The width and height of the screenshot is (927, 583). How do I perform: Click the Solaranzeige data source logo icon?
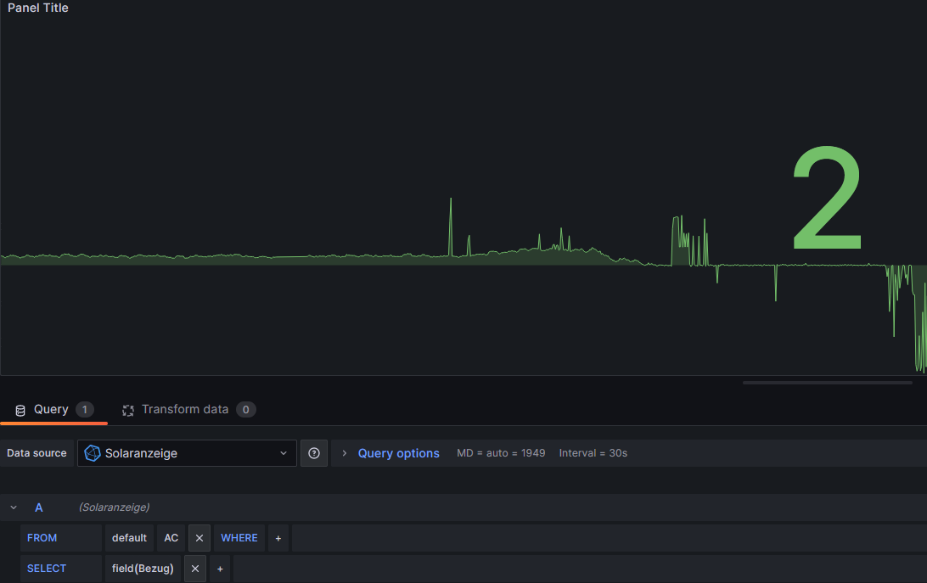[x=93, y=453]
